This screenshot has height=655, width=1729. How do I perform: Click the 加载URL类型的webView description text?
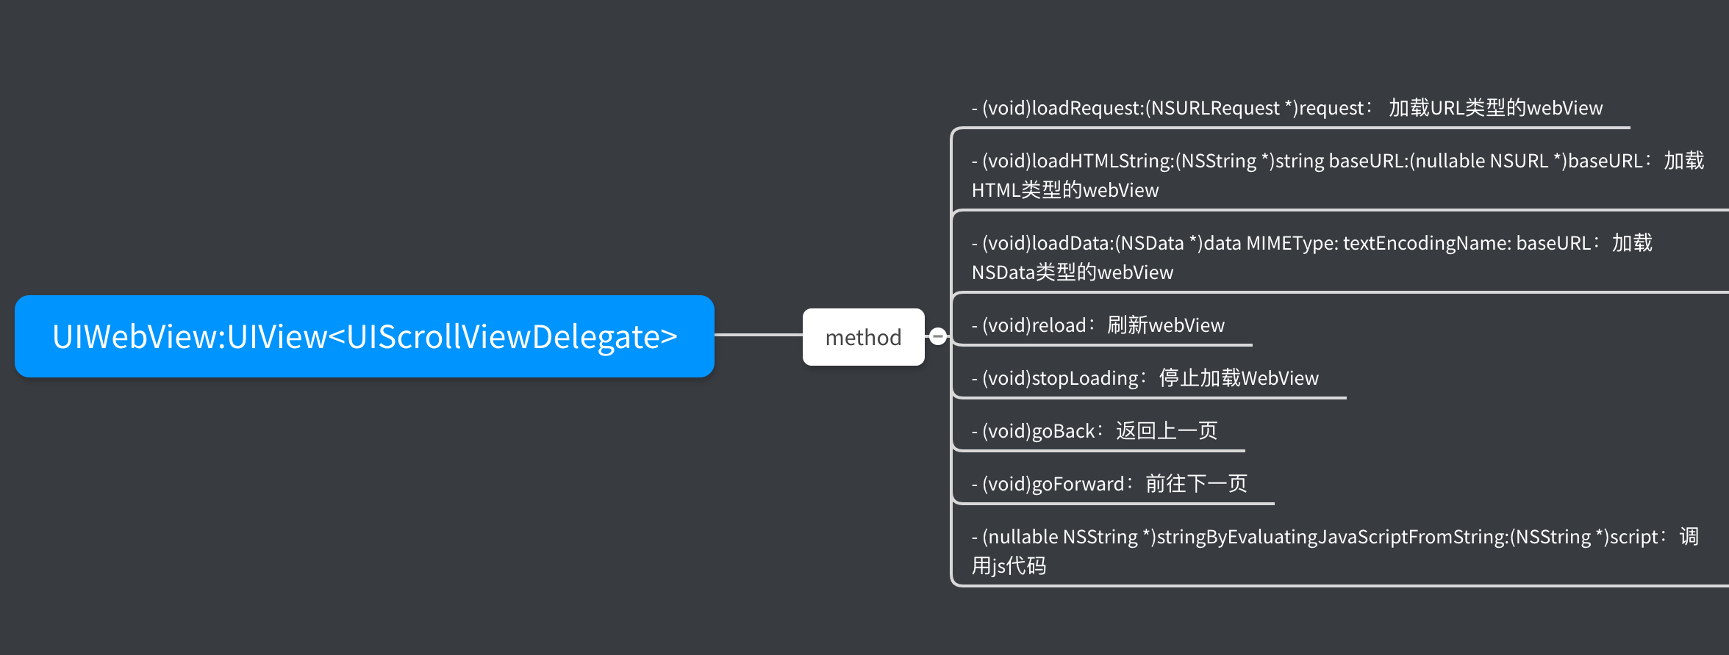pyautogui.click(x=1495, y=108)
